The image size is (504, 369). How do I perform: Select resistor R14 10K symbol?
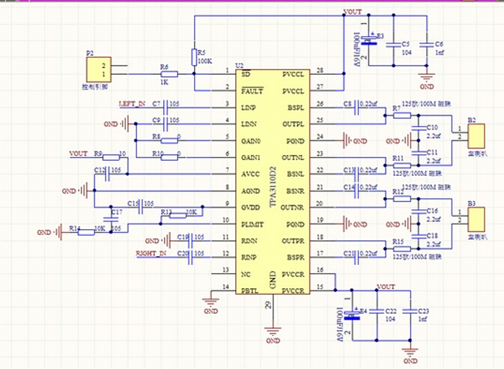86,232
